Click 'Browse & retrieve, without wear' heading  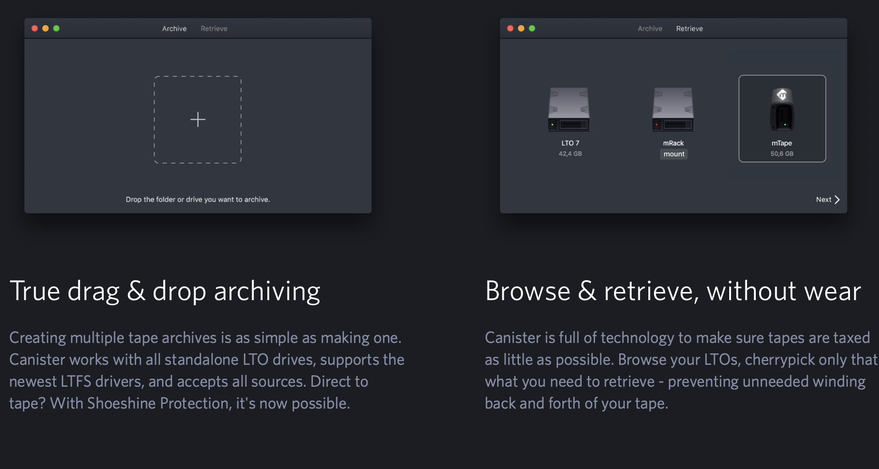coord(673,291)
